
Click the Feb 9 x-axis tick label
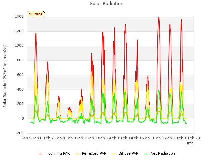point(71,138)
